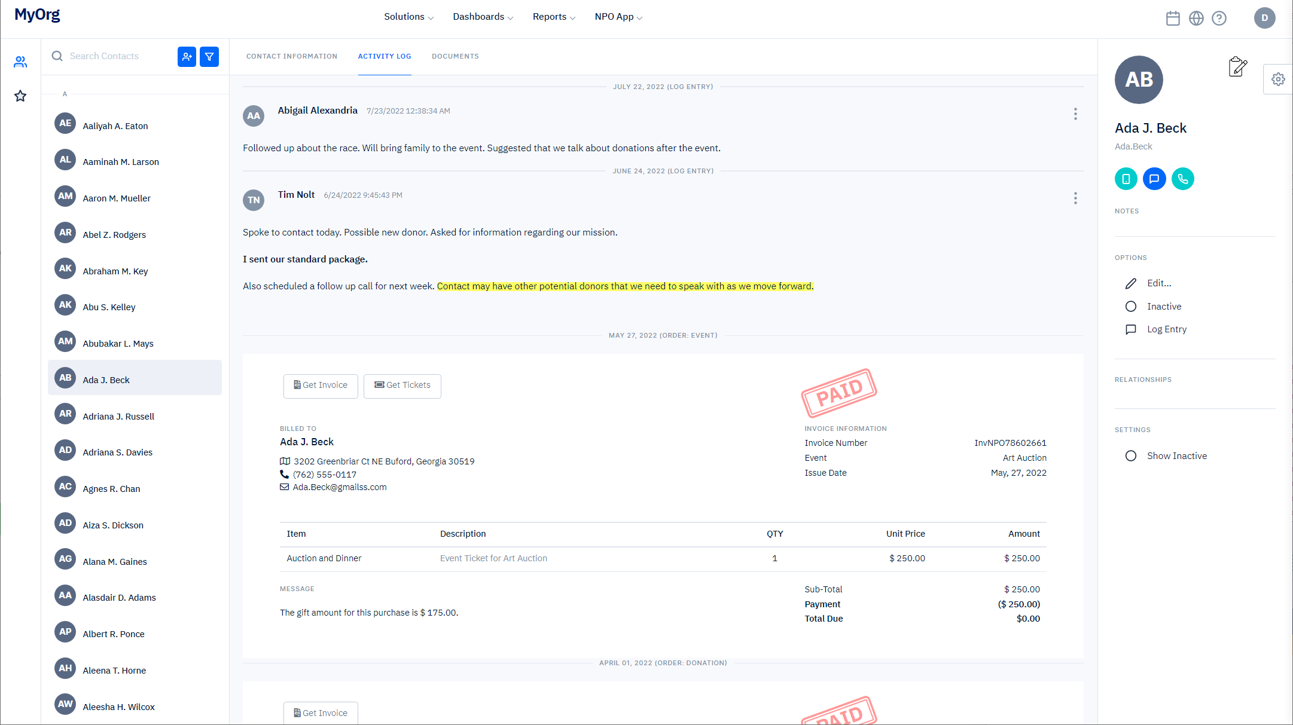This screenshot has width=1293, height=725.
Task: Click the blue chat message icon
Action: coord(1154,179)
